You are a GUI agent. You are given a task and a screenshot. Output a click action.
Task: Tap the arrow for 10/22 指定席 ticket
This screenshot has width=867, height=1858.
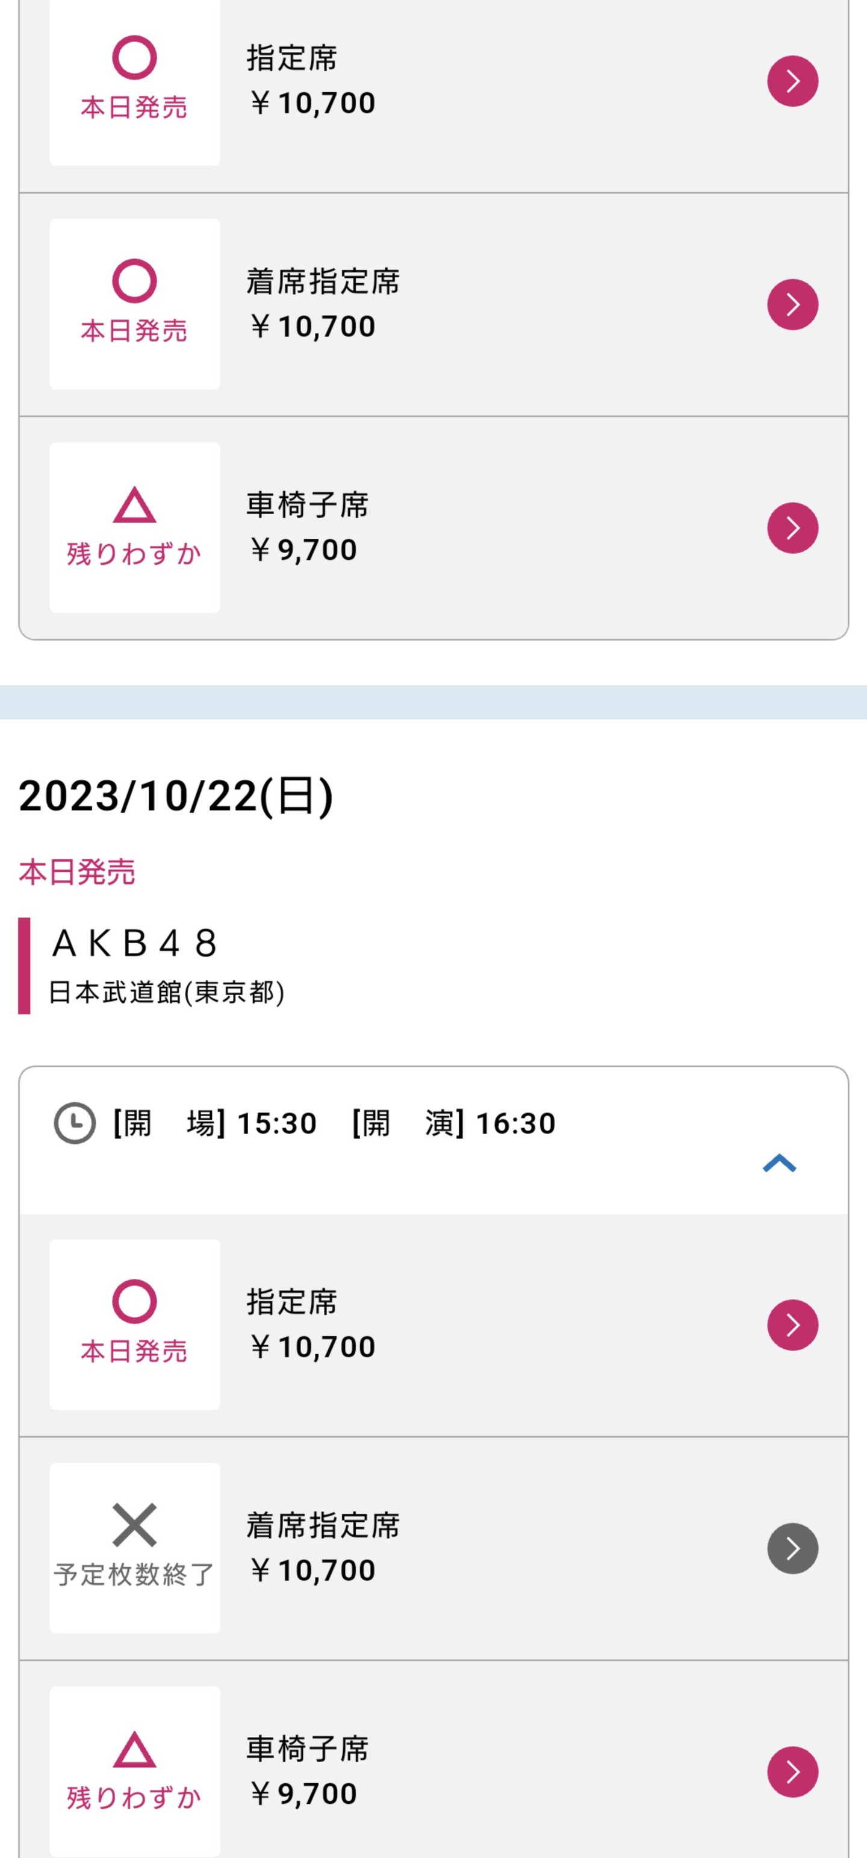792,1325
